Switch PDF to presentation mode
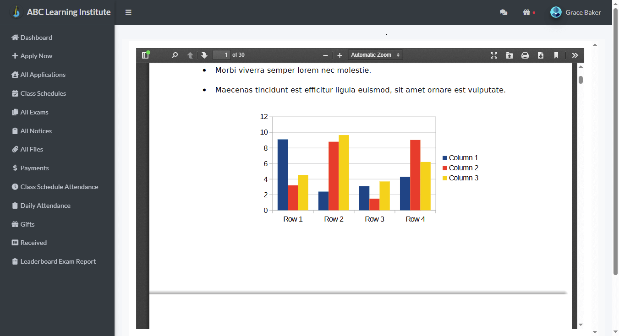 (494, 55)
